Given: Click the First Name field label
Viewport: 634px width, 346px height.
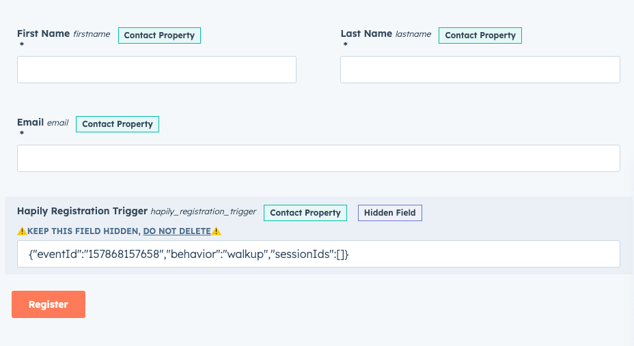Looking at the screenshot, I should 43,33.
